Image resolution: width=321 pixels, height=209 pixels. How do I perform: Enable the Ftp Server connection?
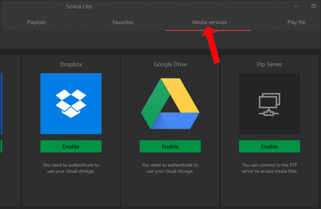point(269,147)
